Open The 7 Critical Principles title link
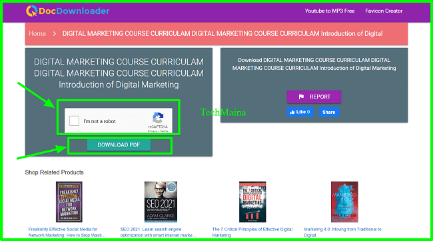Viewport: 433px width, 241px height. point(252,232)
